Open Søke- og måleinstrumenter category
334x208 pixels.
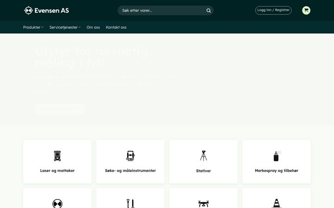(130, 161)
